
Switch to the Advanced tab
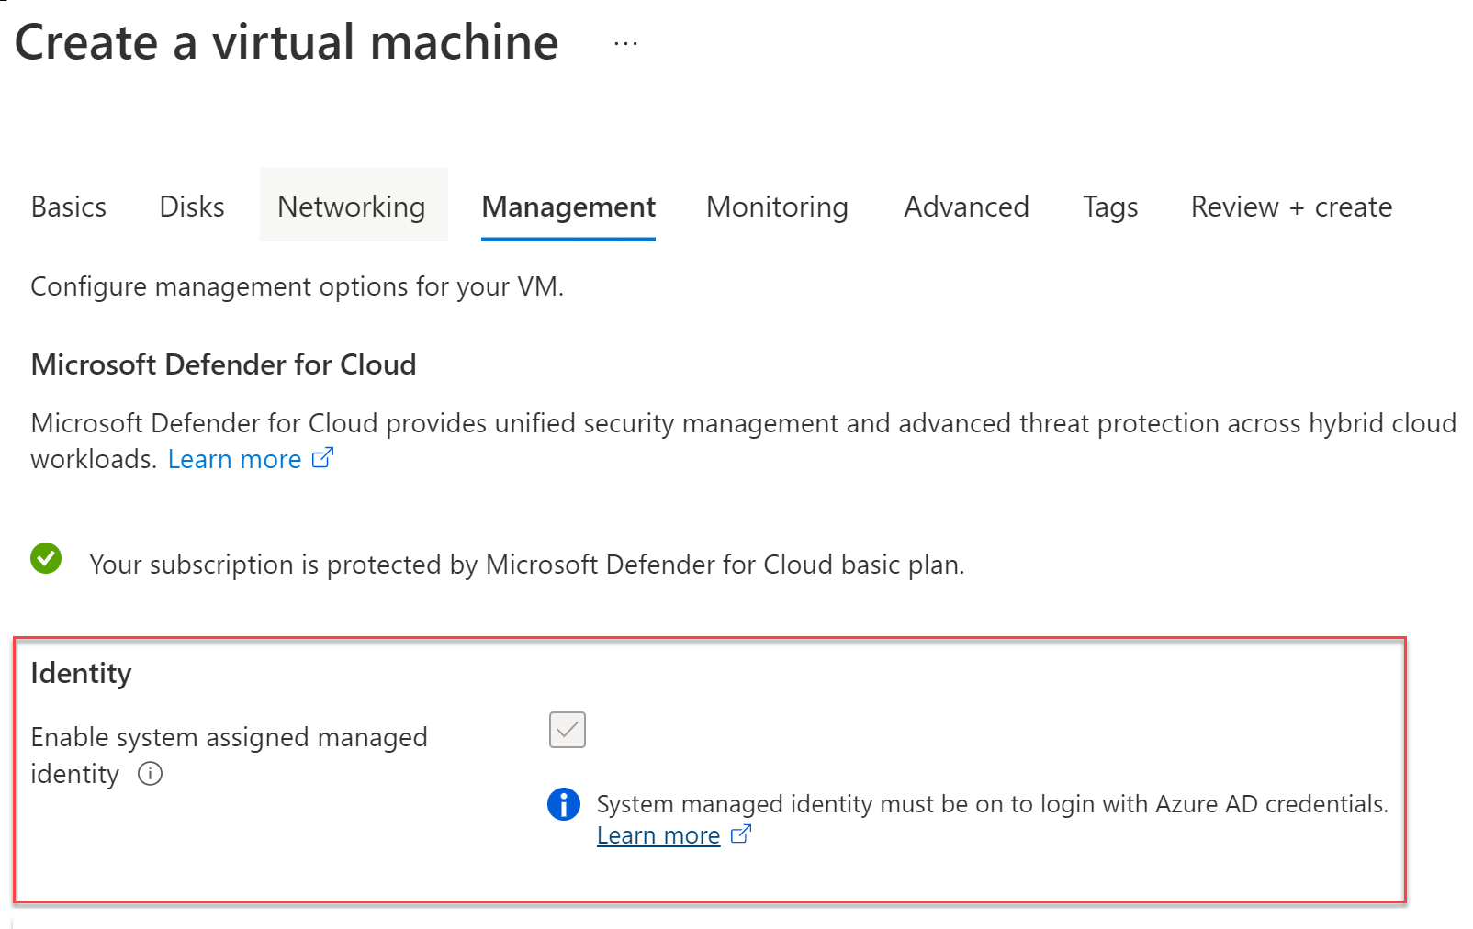point(966,207)
